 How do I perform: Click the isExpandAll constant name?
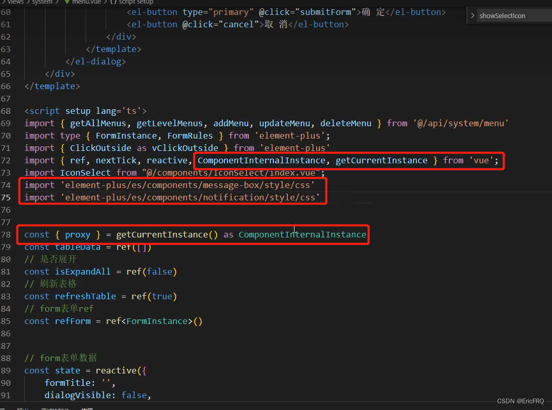coord(83,272)
